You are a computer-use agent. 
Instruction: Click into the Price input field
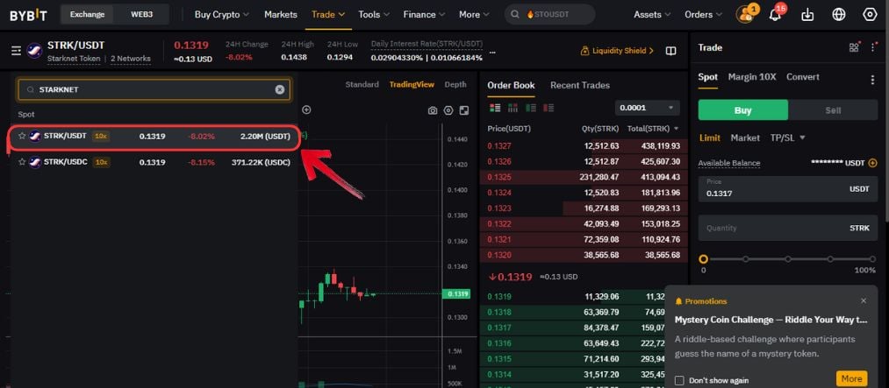(788, 189)
